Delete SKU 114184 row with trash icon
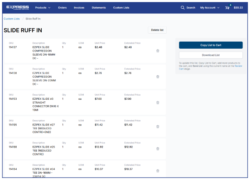Viewport: 250px width, 180px height. point(157,171)
